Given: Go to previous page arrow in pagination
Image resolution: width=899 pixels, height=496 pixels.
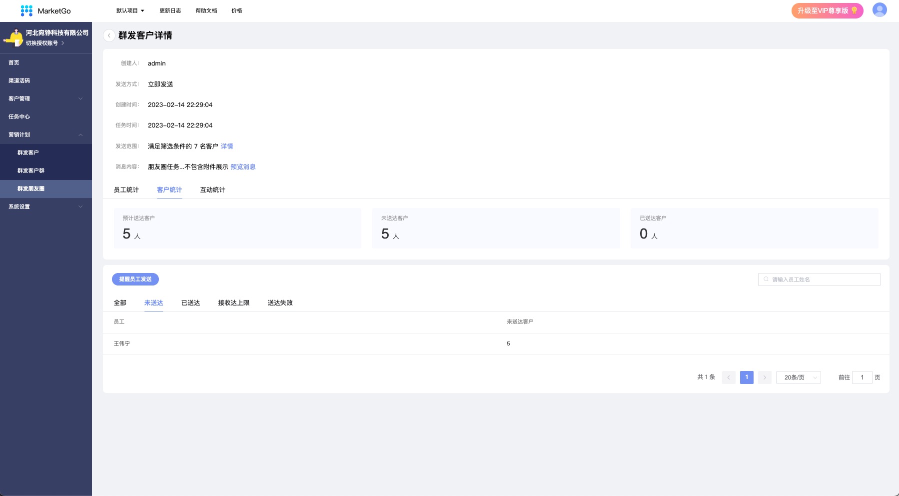Looking at the screenshot, I should [x=729, y=377].
